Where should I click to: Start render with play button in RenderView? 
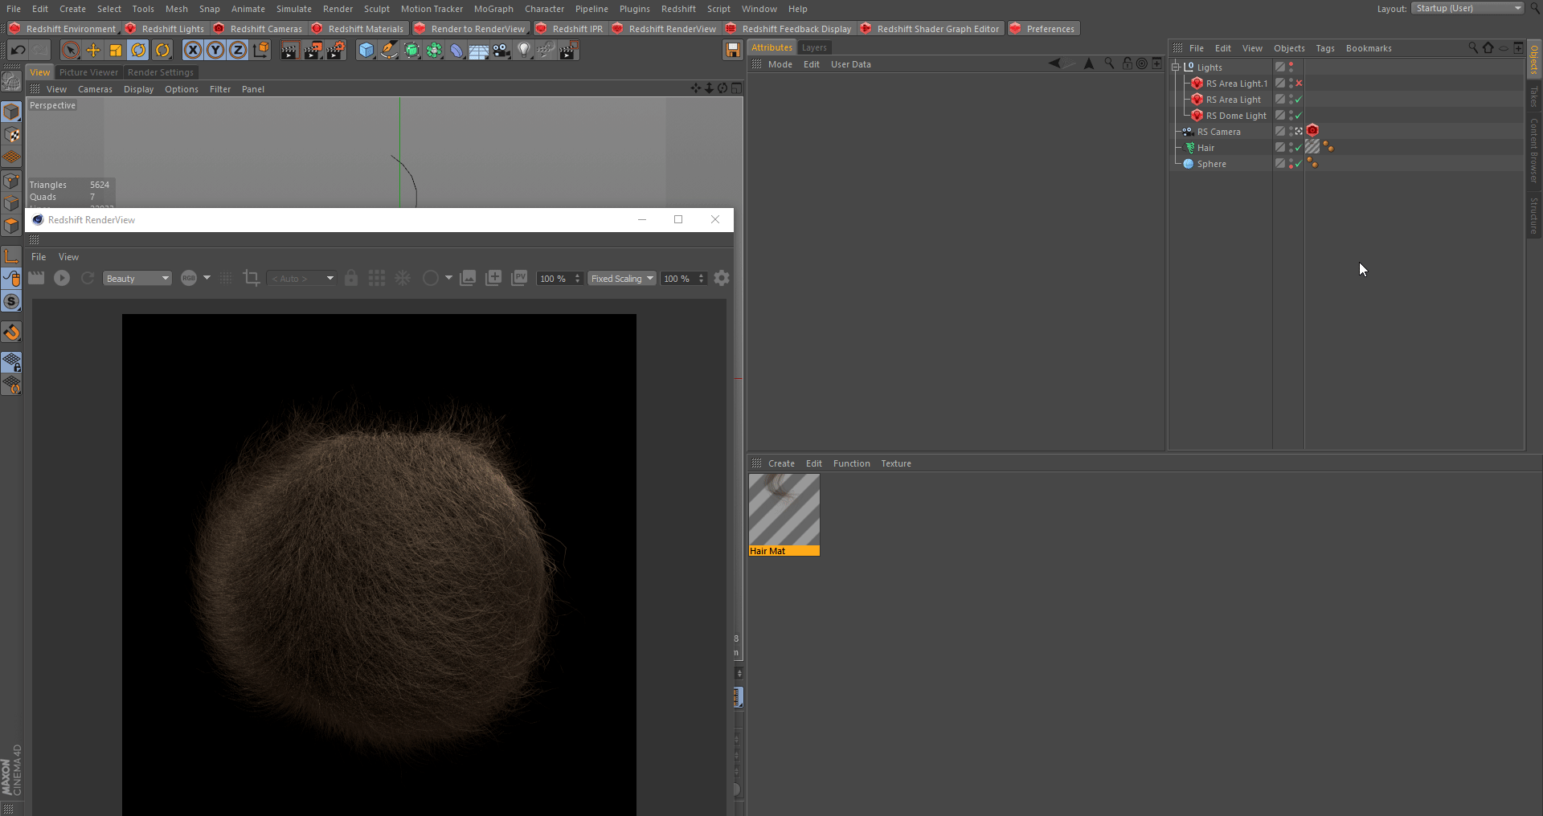tap(62, 278)
